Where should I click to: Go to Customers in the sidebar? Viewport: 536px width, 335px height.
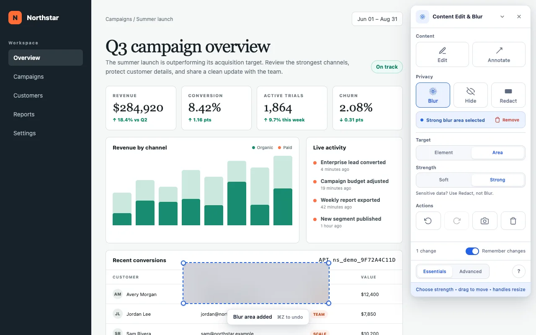pos(46,95)
